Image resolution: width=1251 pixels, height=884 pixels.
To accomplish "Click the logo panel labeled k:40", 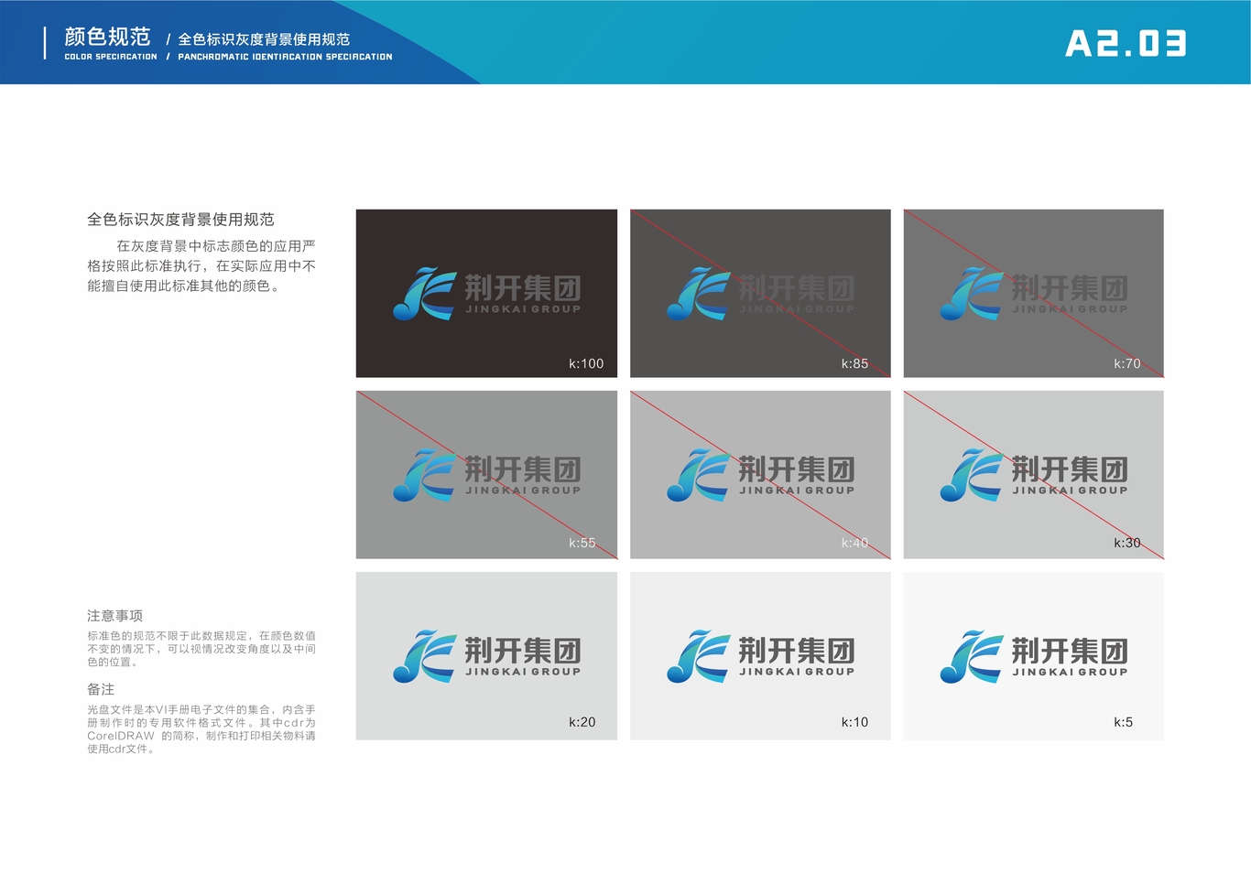I will coord(760,475).
